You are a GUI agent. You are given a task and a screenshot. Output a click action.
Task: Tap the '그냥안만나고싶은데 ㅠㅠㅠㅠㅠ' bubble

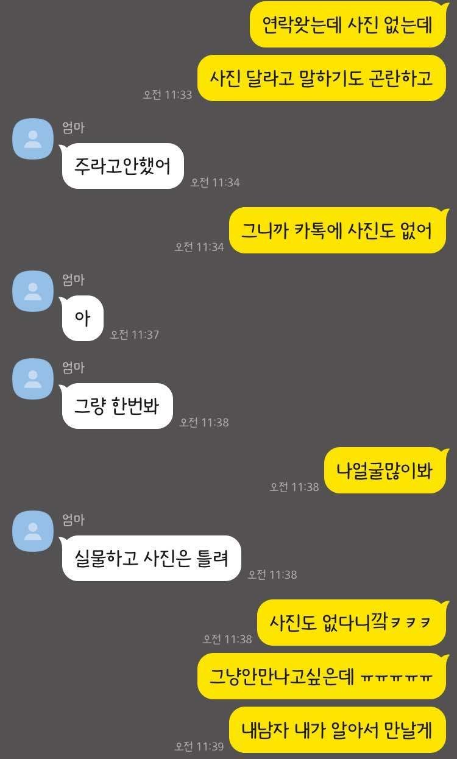tap(323, 676)
